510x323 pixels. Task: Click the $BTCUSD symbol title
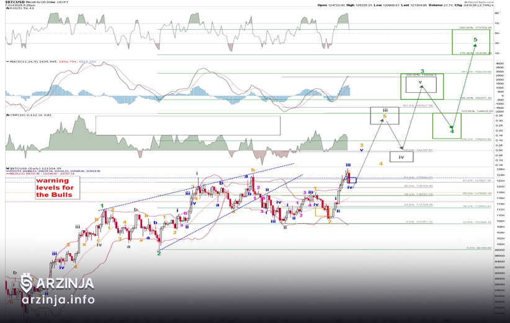click(x=12, y=2)
